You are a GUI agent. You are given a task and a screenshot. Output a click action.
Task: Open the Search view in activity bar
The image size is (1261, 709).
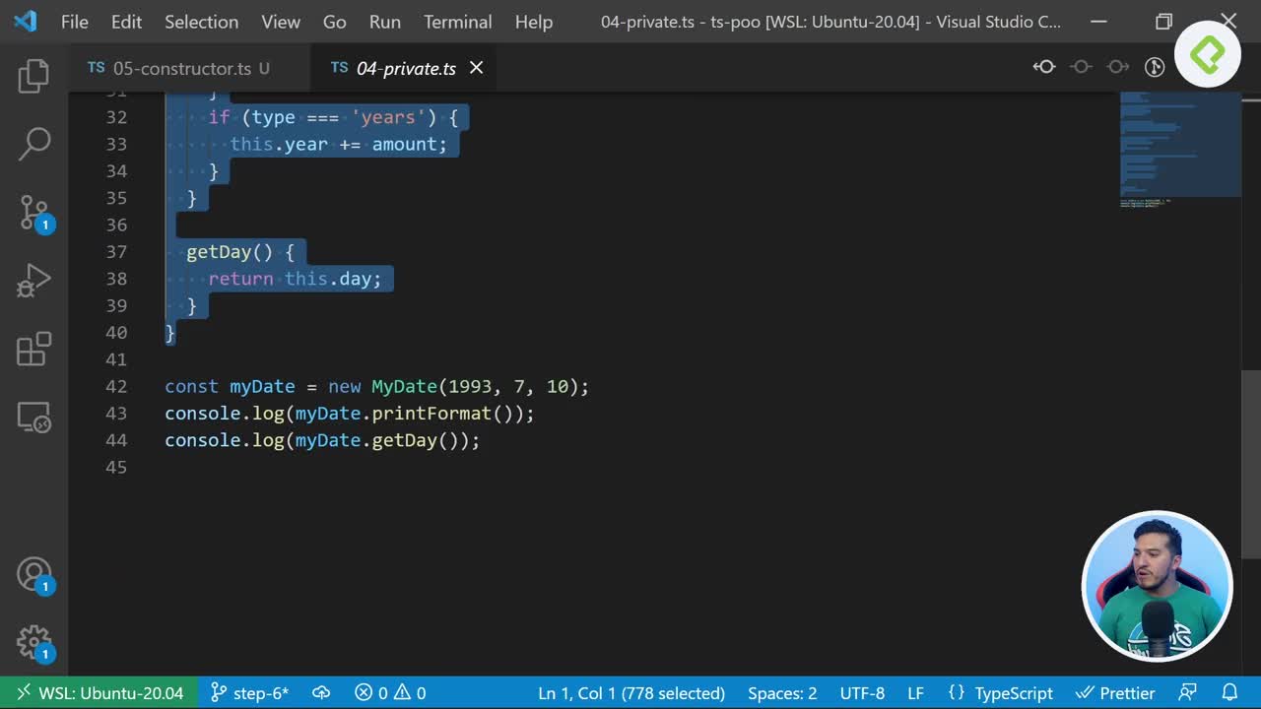coord(33,144)
